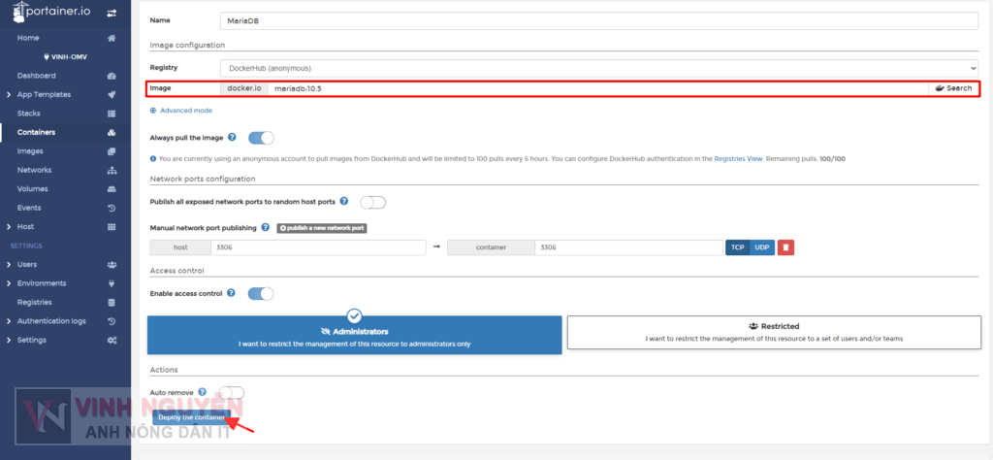
Task: Click Deploy the container button
Action: coord(191,417)
